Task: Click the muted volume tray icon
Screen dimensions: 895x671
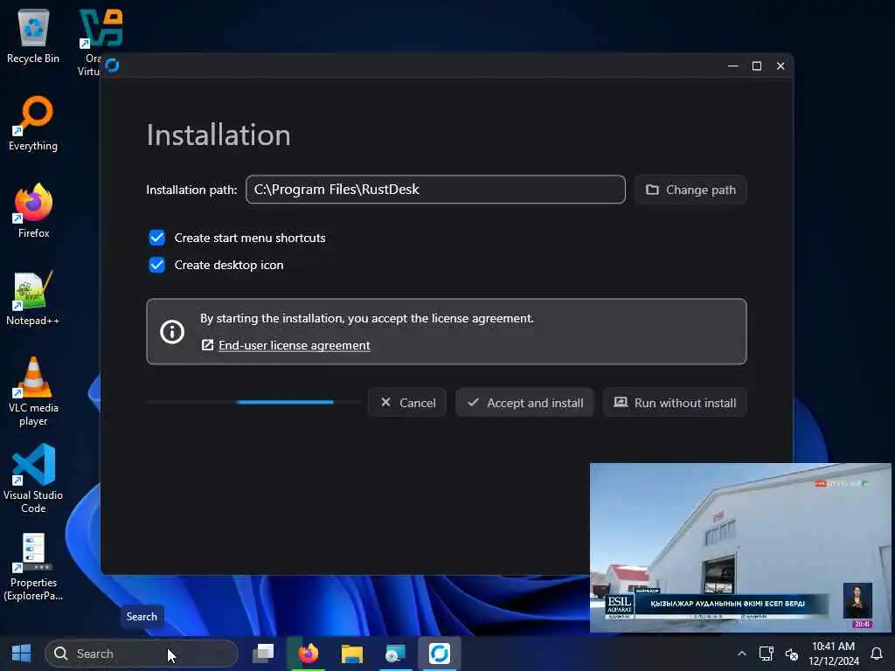Action: click(x=792, y=654)
